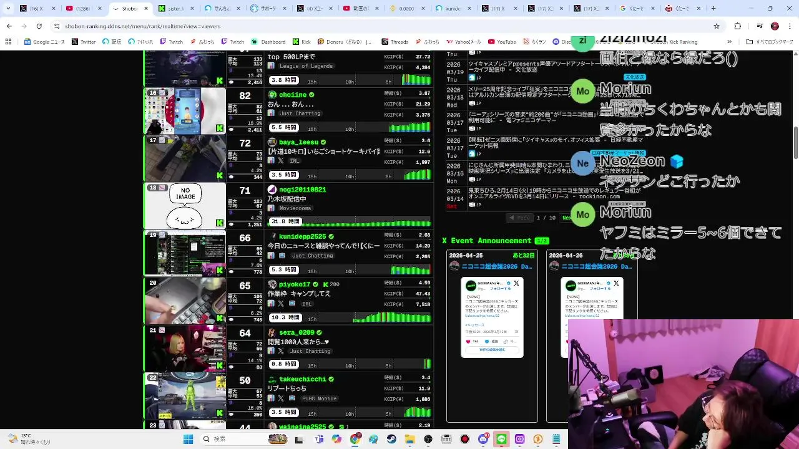Click the Just Chatting tag under choiine
Viewport: 799px width, 449px height.
click(300, 113)
